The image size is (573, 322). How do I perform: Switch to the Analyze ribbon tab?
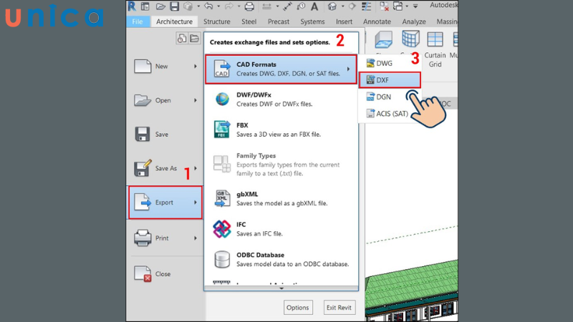414,21
